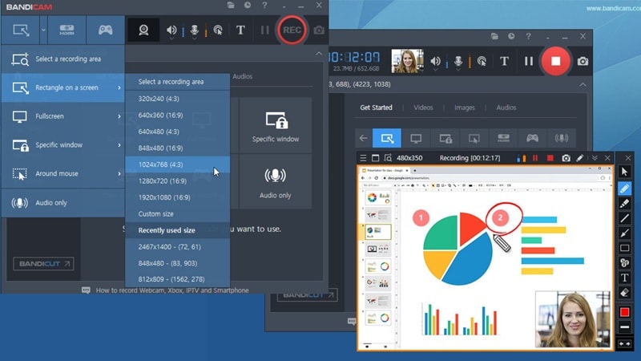Select specific window lock icon in mode bar

[x=445, y=138]
